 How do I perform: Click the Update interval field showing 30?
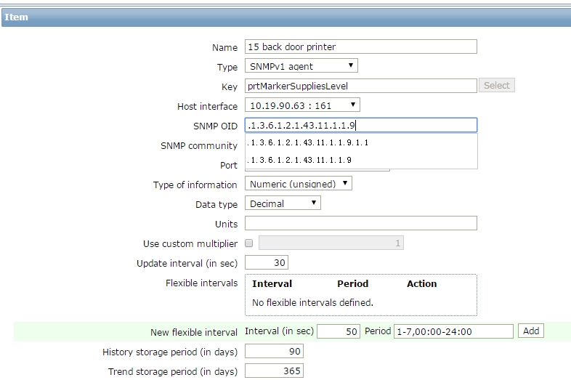(x=266, y=262)
